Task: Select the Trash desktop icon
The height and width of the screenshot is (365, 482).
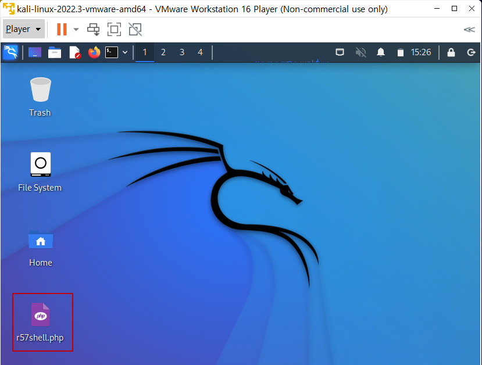Action: click(x=40, y=90)
